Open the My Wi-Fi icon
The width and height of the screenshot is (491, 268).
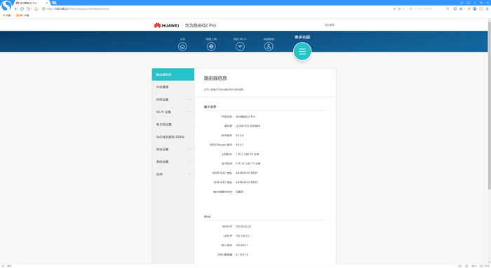coord(240,46)
